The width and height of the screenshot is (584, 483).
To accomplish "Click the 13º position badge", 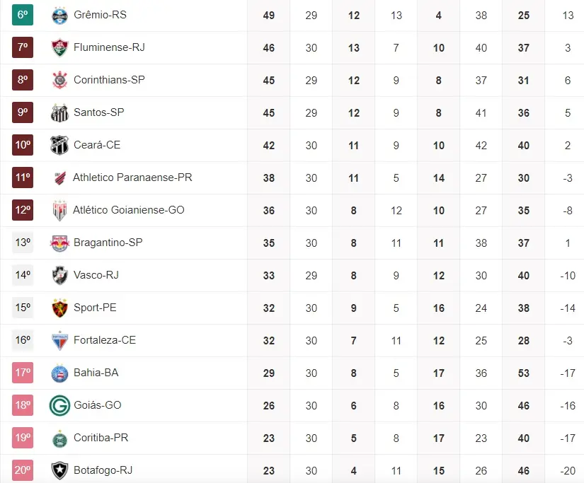I will [23, 243].
